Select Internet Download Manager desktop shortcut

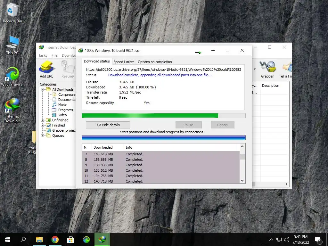[x=12, y=111]
